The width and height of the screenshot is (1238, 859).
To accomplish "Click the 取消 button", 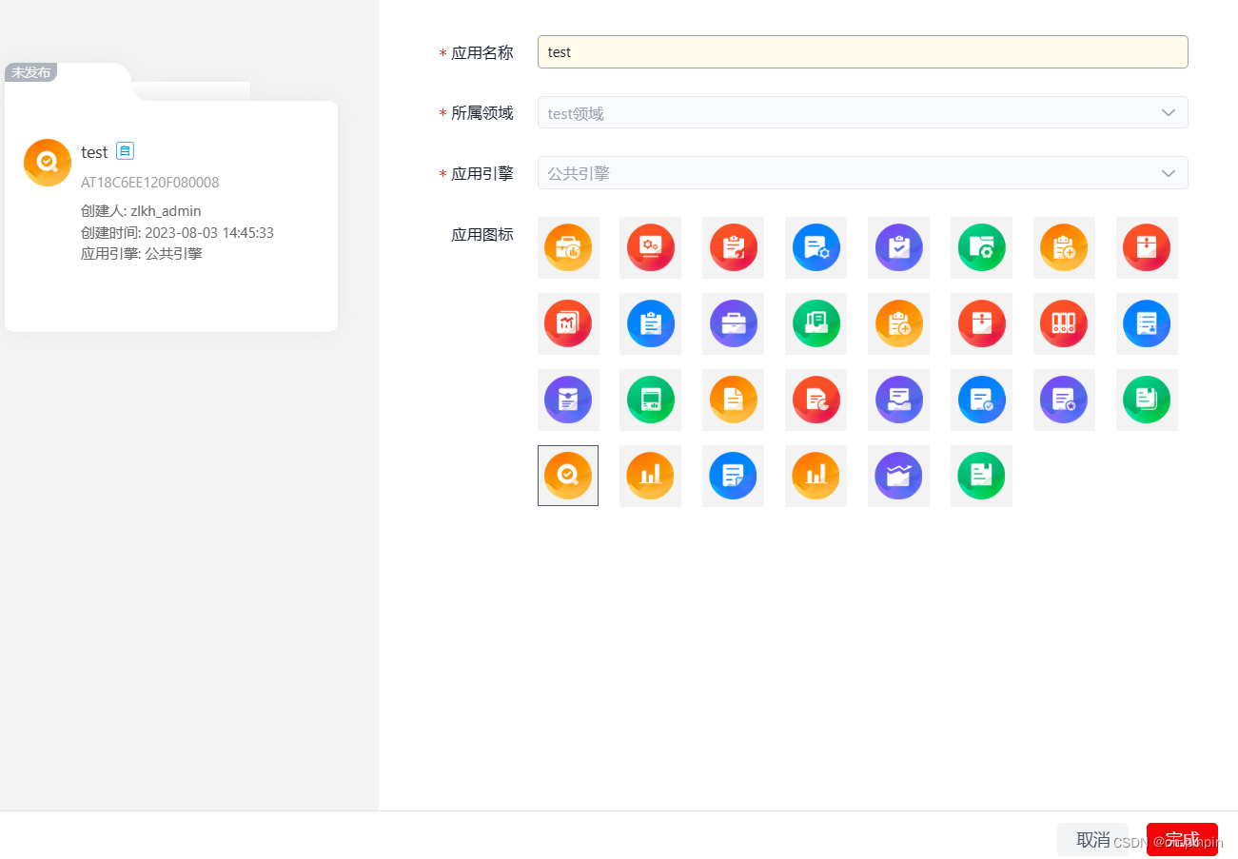I will coord(1092,839).
